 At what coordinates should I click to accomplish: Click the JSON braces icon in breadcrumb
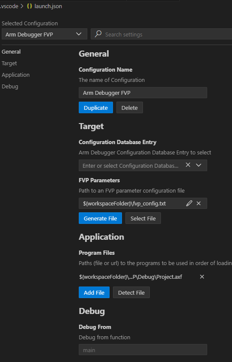click(x=30, y=6)
